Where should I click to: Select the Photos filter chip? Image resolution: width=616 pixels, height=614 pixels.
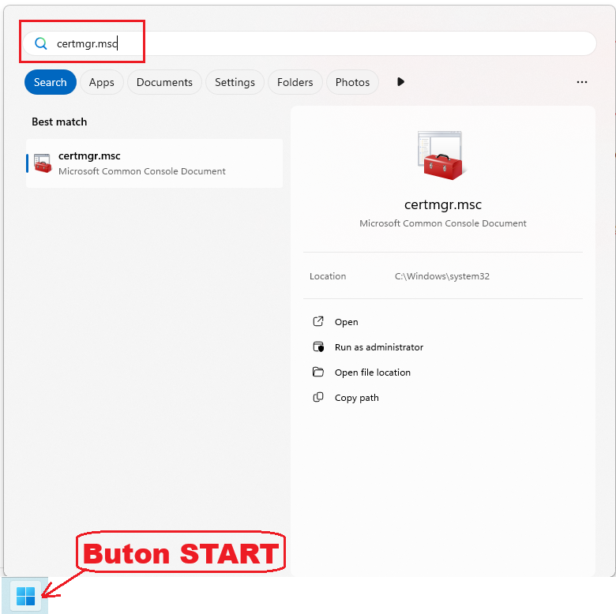point(352,82)
